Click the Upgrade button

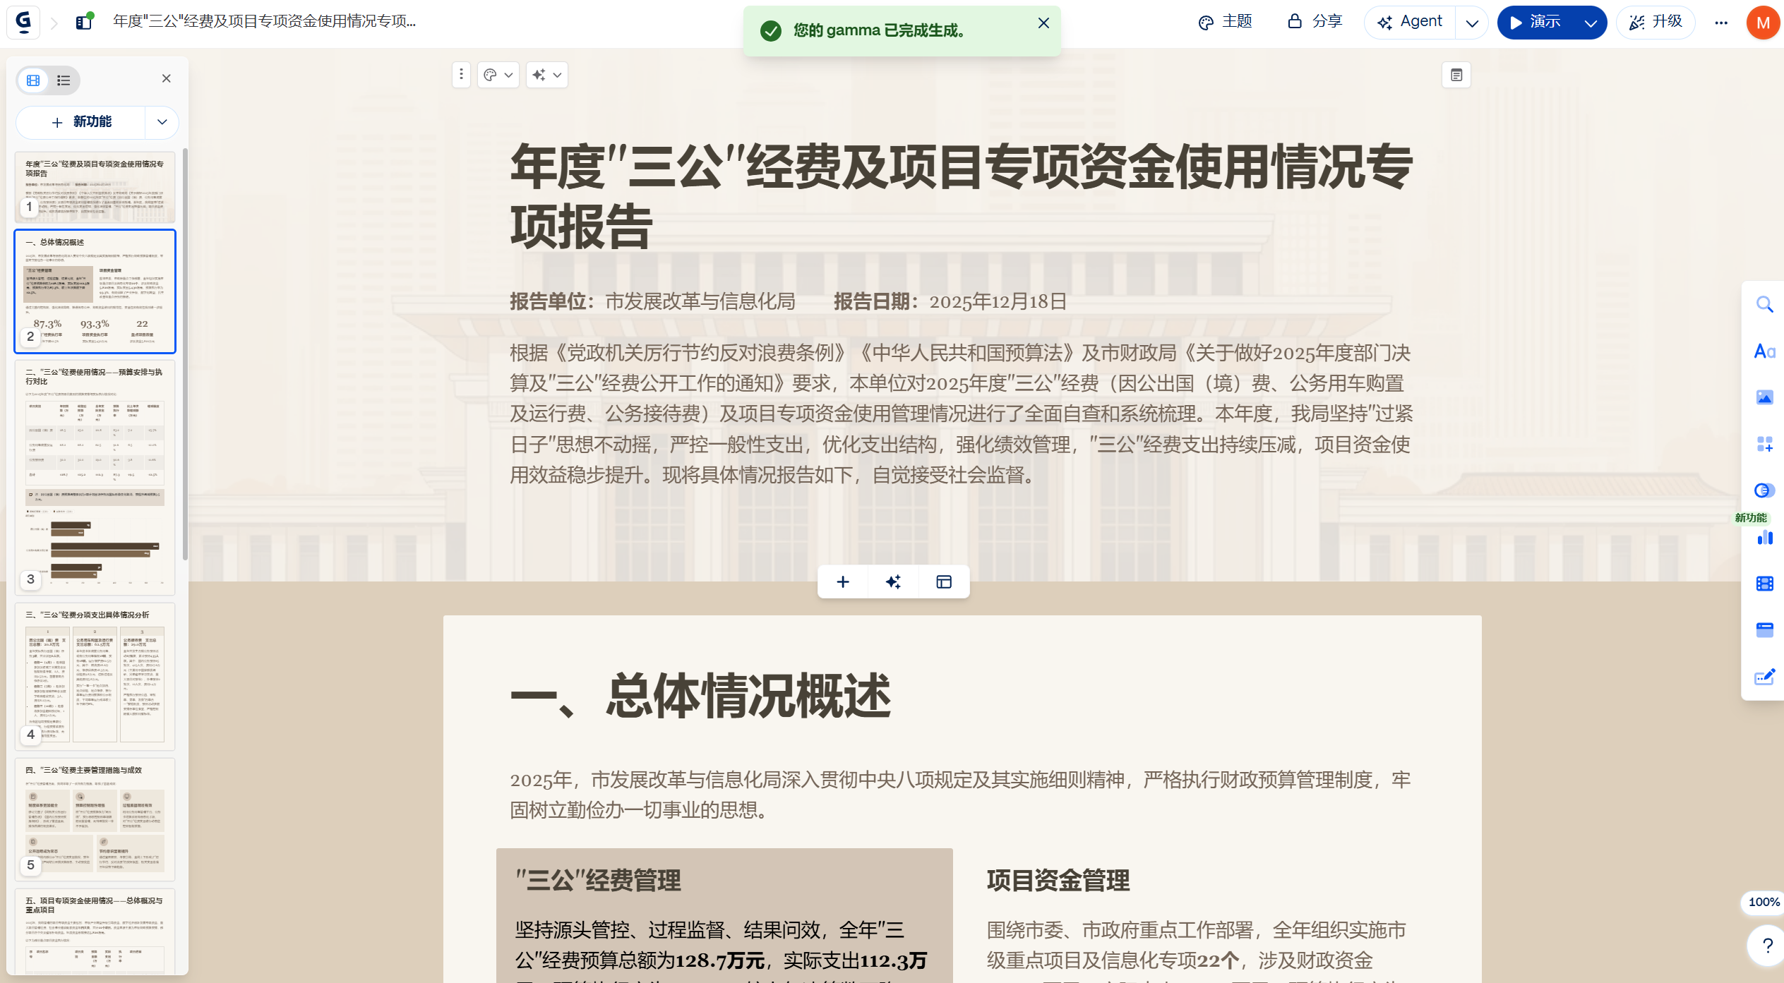pos(1656,22)
